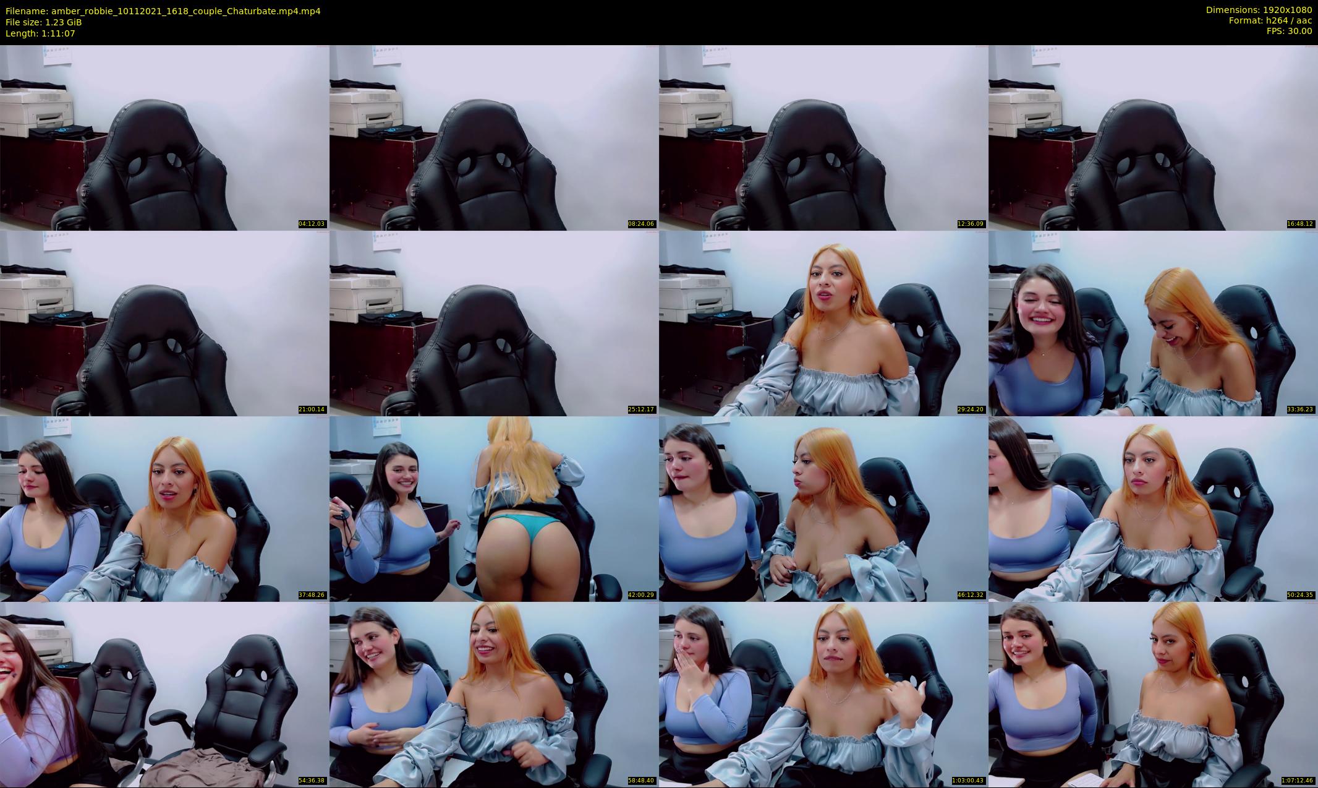Click the Length 1:11:07 label
This screenshot has height=788, width=1318.
tap(40, 33)
